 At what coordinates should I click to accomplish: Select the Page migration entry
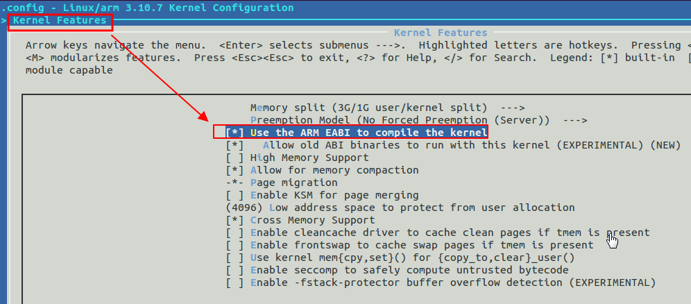pos(281,183)
